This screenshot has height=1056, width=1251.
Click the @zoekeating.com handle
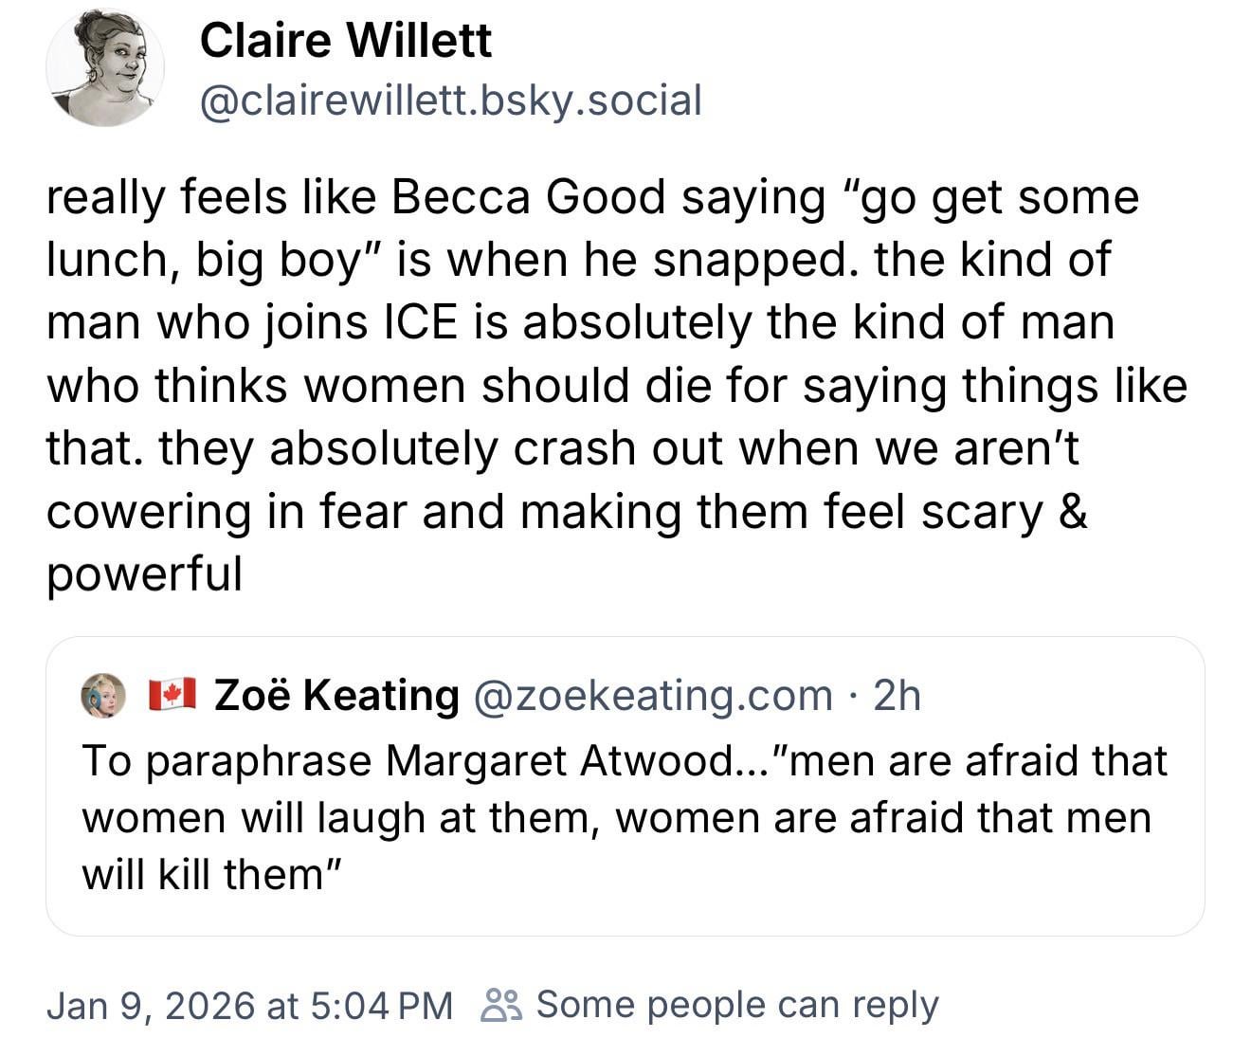tap(651, 695)
